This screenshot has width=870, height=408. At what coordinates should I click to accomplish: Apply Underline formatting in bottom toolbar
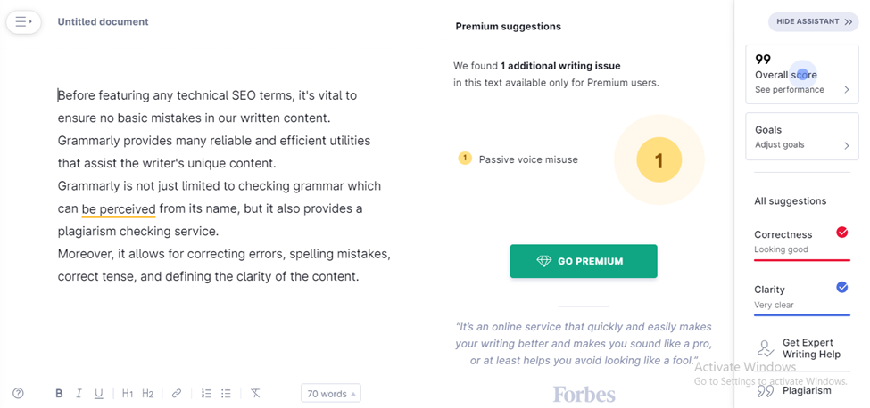coord(99,394)
